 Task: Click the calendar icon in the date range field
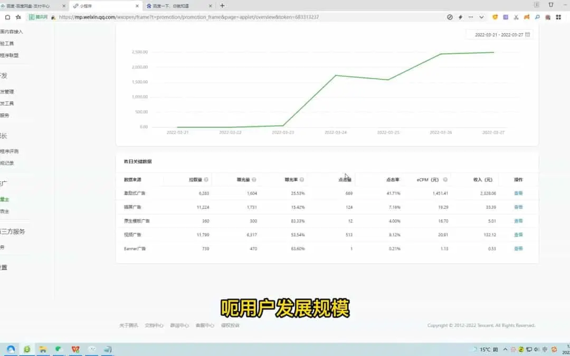[527, 34]
